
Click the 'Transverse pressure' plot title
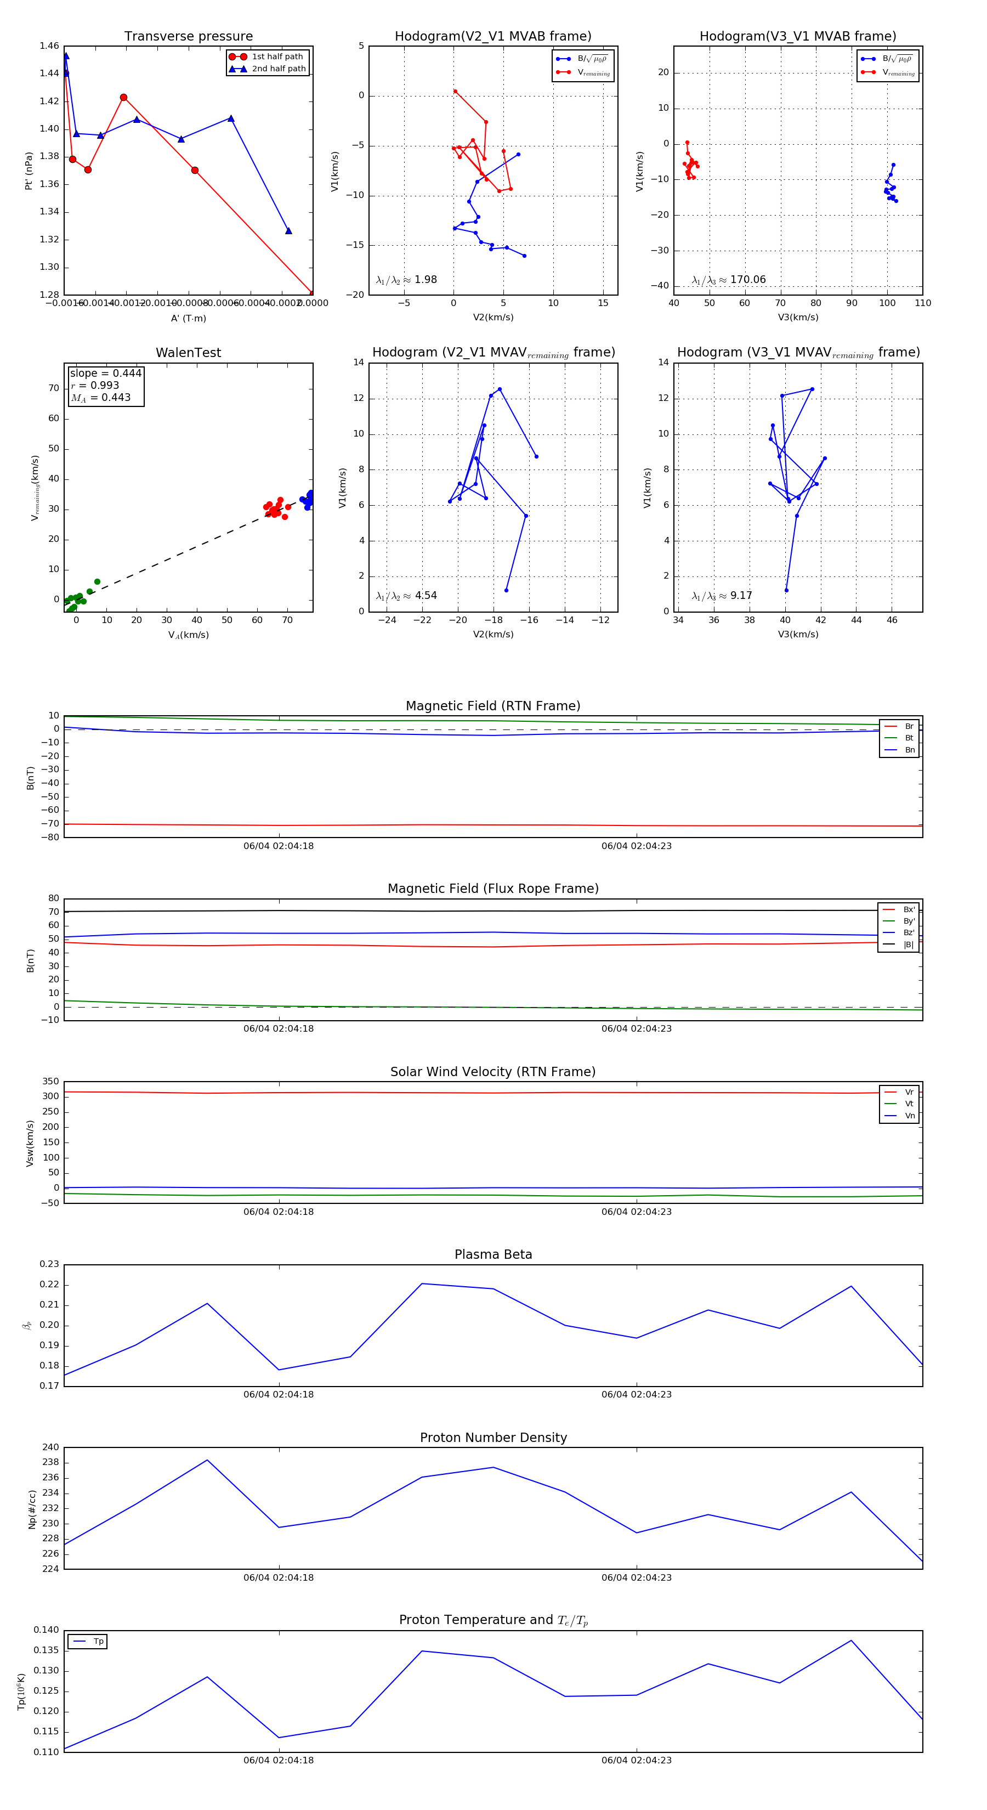tap(188, 37)
